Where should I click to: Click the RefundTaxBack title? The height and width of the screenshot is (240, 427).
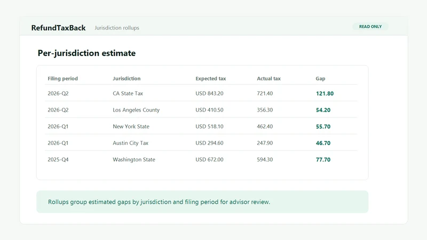pos(58,28)
